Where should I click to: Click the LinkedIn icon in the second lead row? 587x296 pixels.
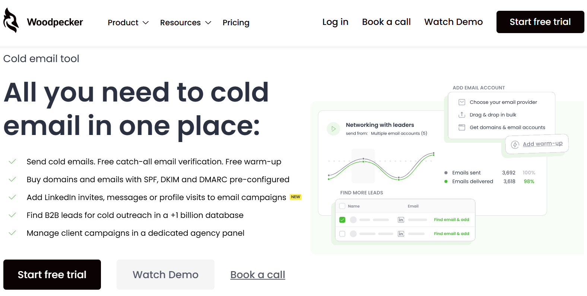click(x=401, y=234)
